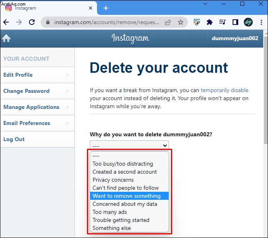
Task: Choose Something else as the reason
Action: 129,228
